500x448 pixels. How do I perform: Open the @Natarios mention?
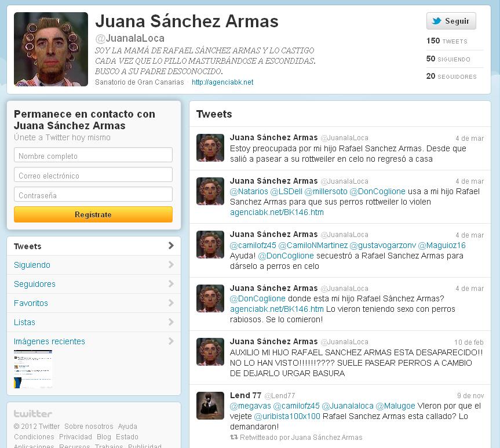249,191
